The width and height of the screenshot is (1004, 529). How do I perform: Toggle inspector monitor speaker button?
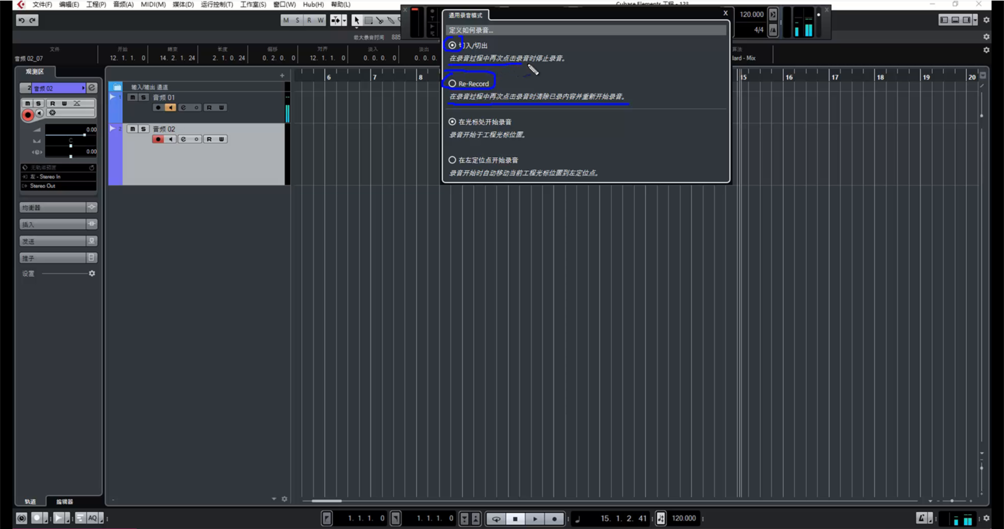(x=39, y=113)
